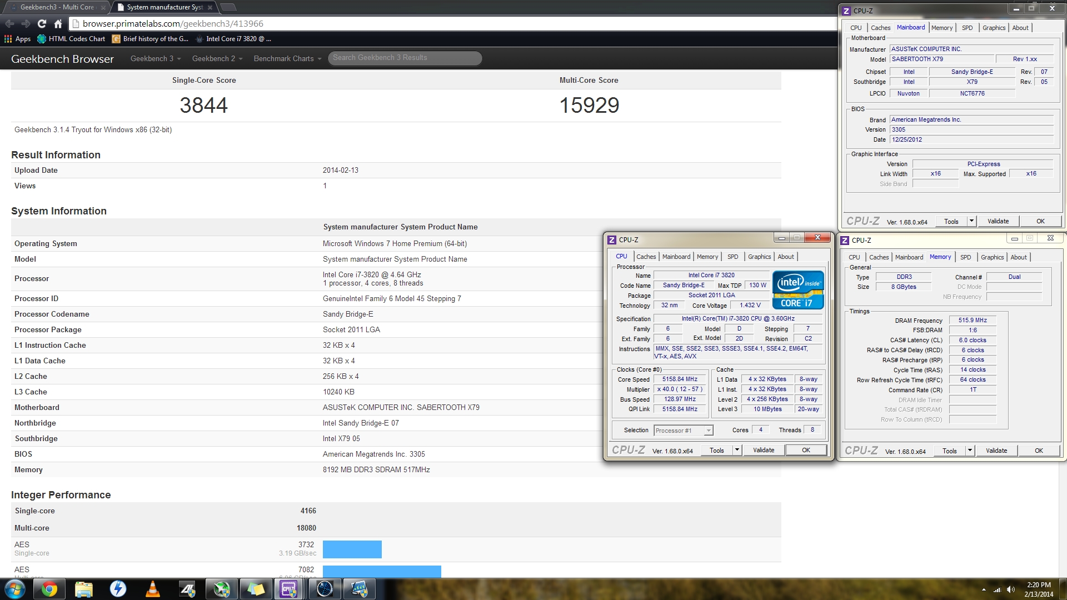The height and width of the screenshot is (600, 1067).
Task: Open Graphics tab in the Memory window
Action: [x=993, y=257]
